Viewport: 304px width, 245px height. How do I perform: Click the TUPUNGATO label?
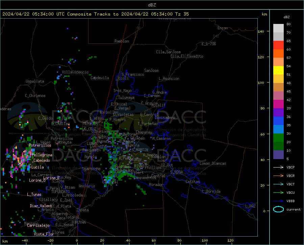(60, 192)
